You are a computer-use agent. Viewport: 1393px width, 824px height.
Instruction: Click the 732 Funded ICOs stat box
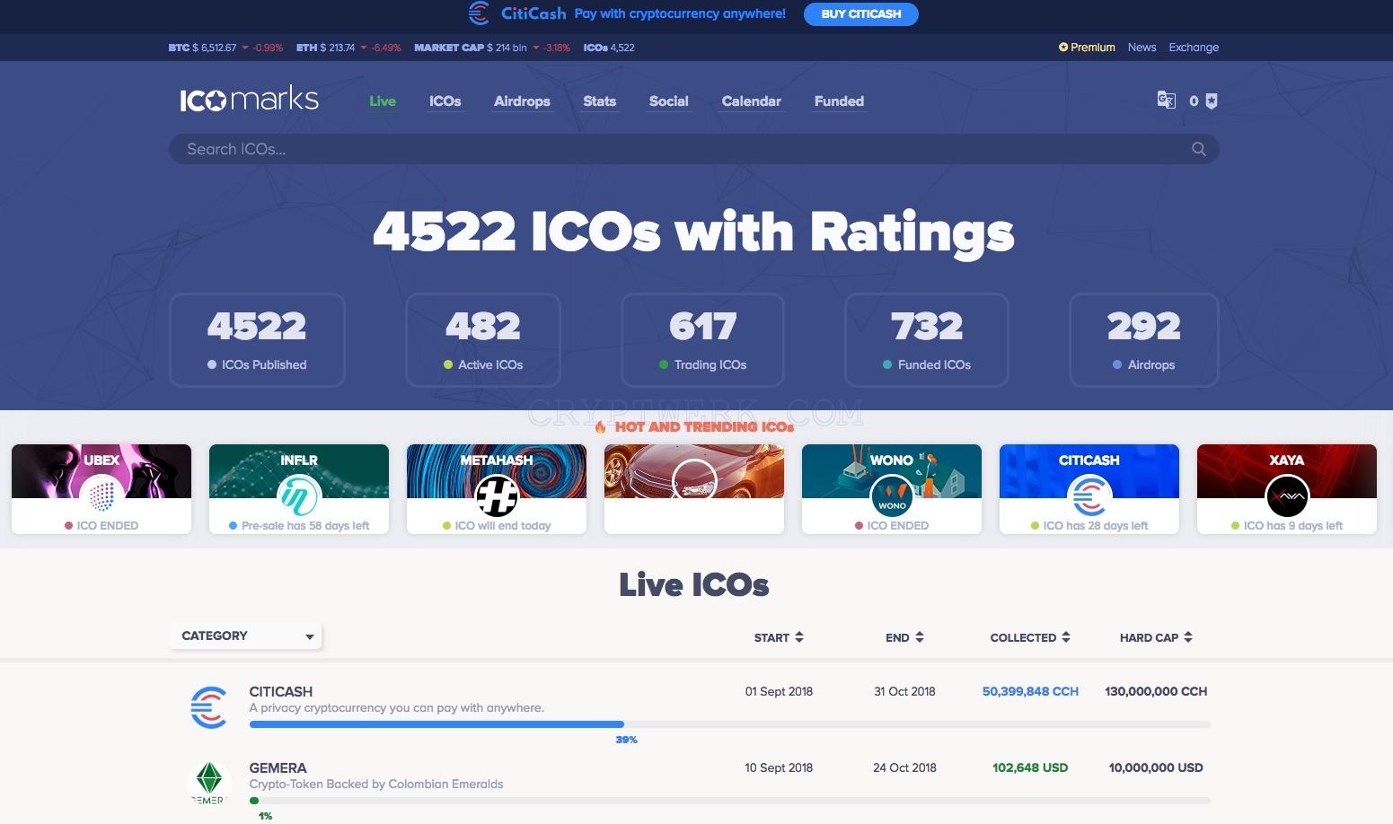point(927,340)
